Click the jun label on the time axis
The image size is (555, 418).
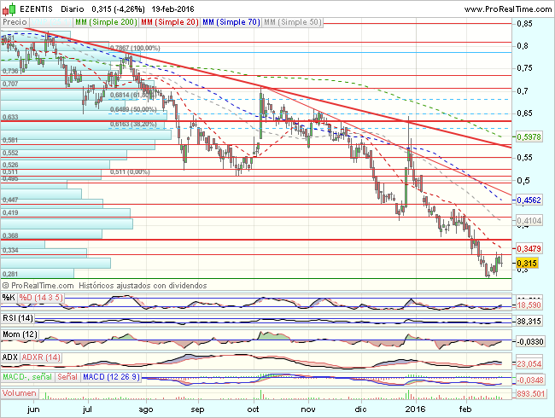click(x=33, y=409)
